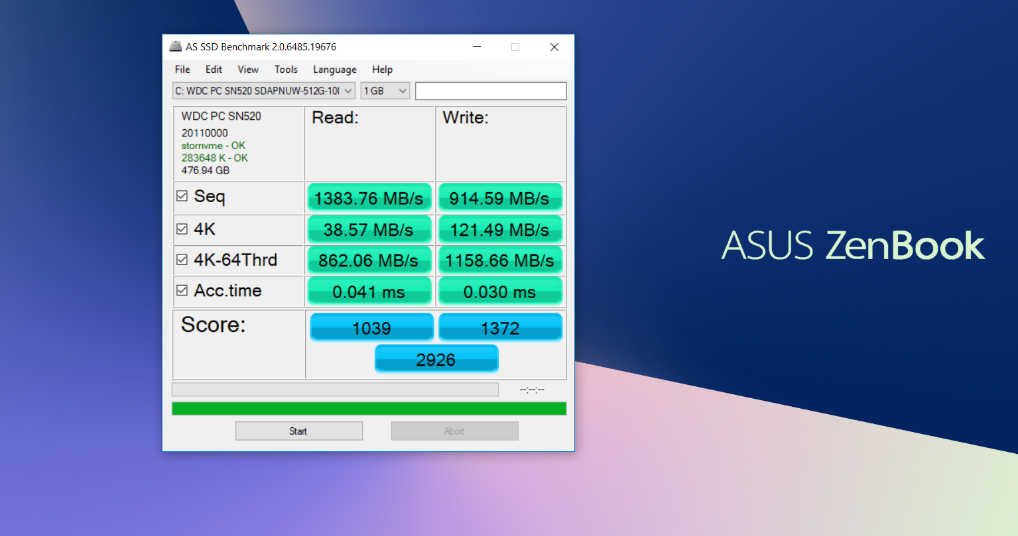Start the benchmark with Start button

299,431
